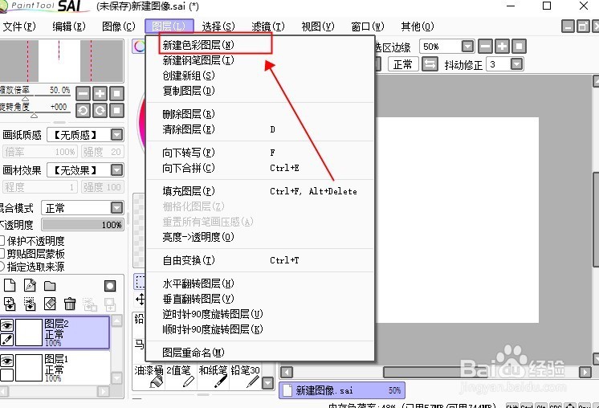Click the delete layer trash icon
599x408 pixels.
point(70,304)
